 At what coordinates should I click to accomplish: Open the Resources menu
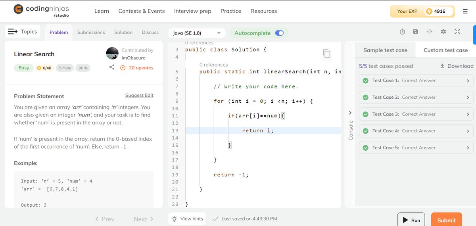[x=264, y=11]
